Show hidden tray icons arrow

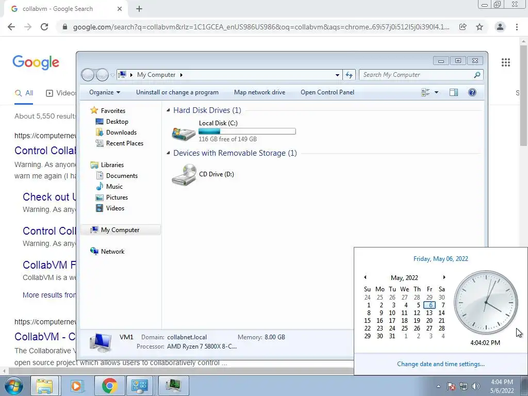point(438,386)
